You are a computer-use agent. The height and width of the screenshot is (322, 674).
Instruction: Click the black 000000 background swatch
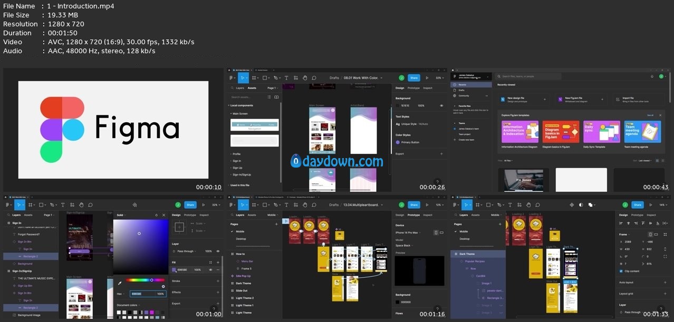397,302
